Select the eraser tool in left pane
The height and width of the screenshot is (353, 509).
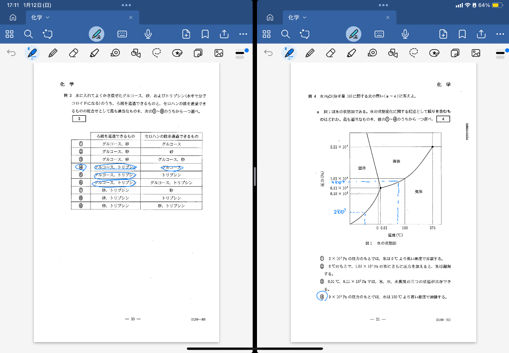[74, 53]
